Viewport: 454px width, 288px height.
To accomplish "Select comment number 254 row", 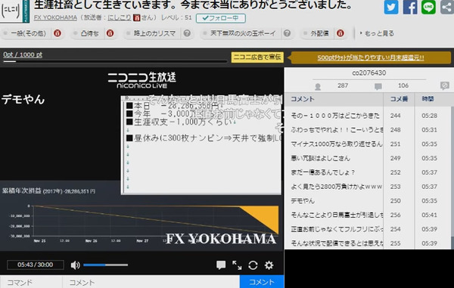I will pyautogui.click(x=368, y=229).
